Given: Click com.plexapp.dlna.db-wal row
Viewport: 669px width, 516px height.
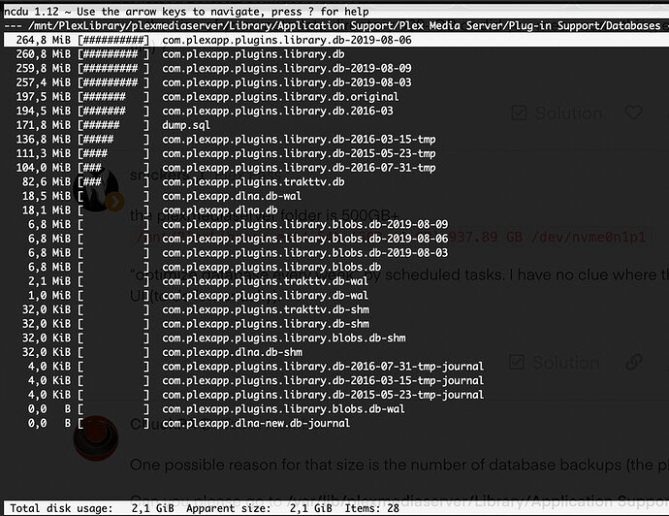Looking at the screenshot, I should click(232, 196).
